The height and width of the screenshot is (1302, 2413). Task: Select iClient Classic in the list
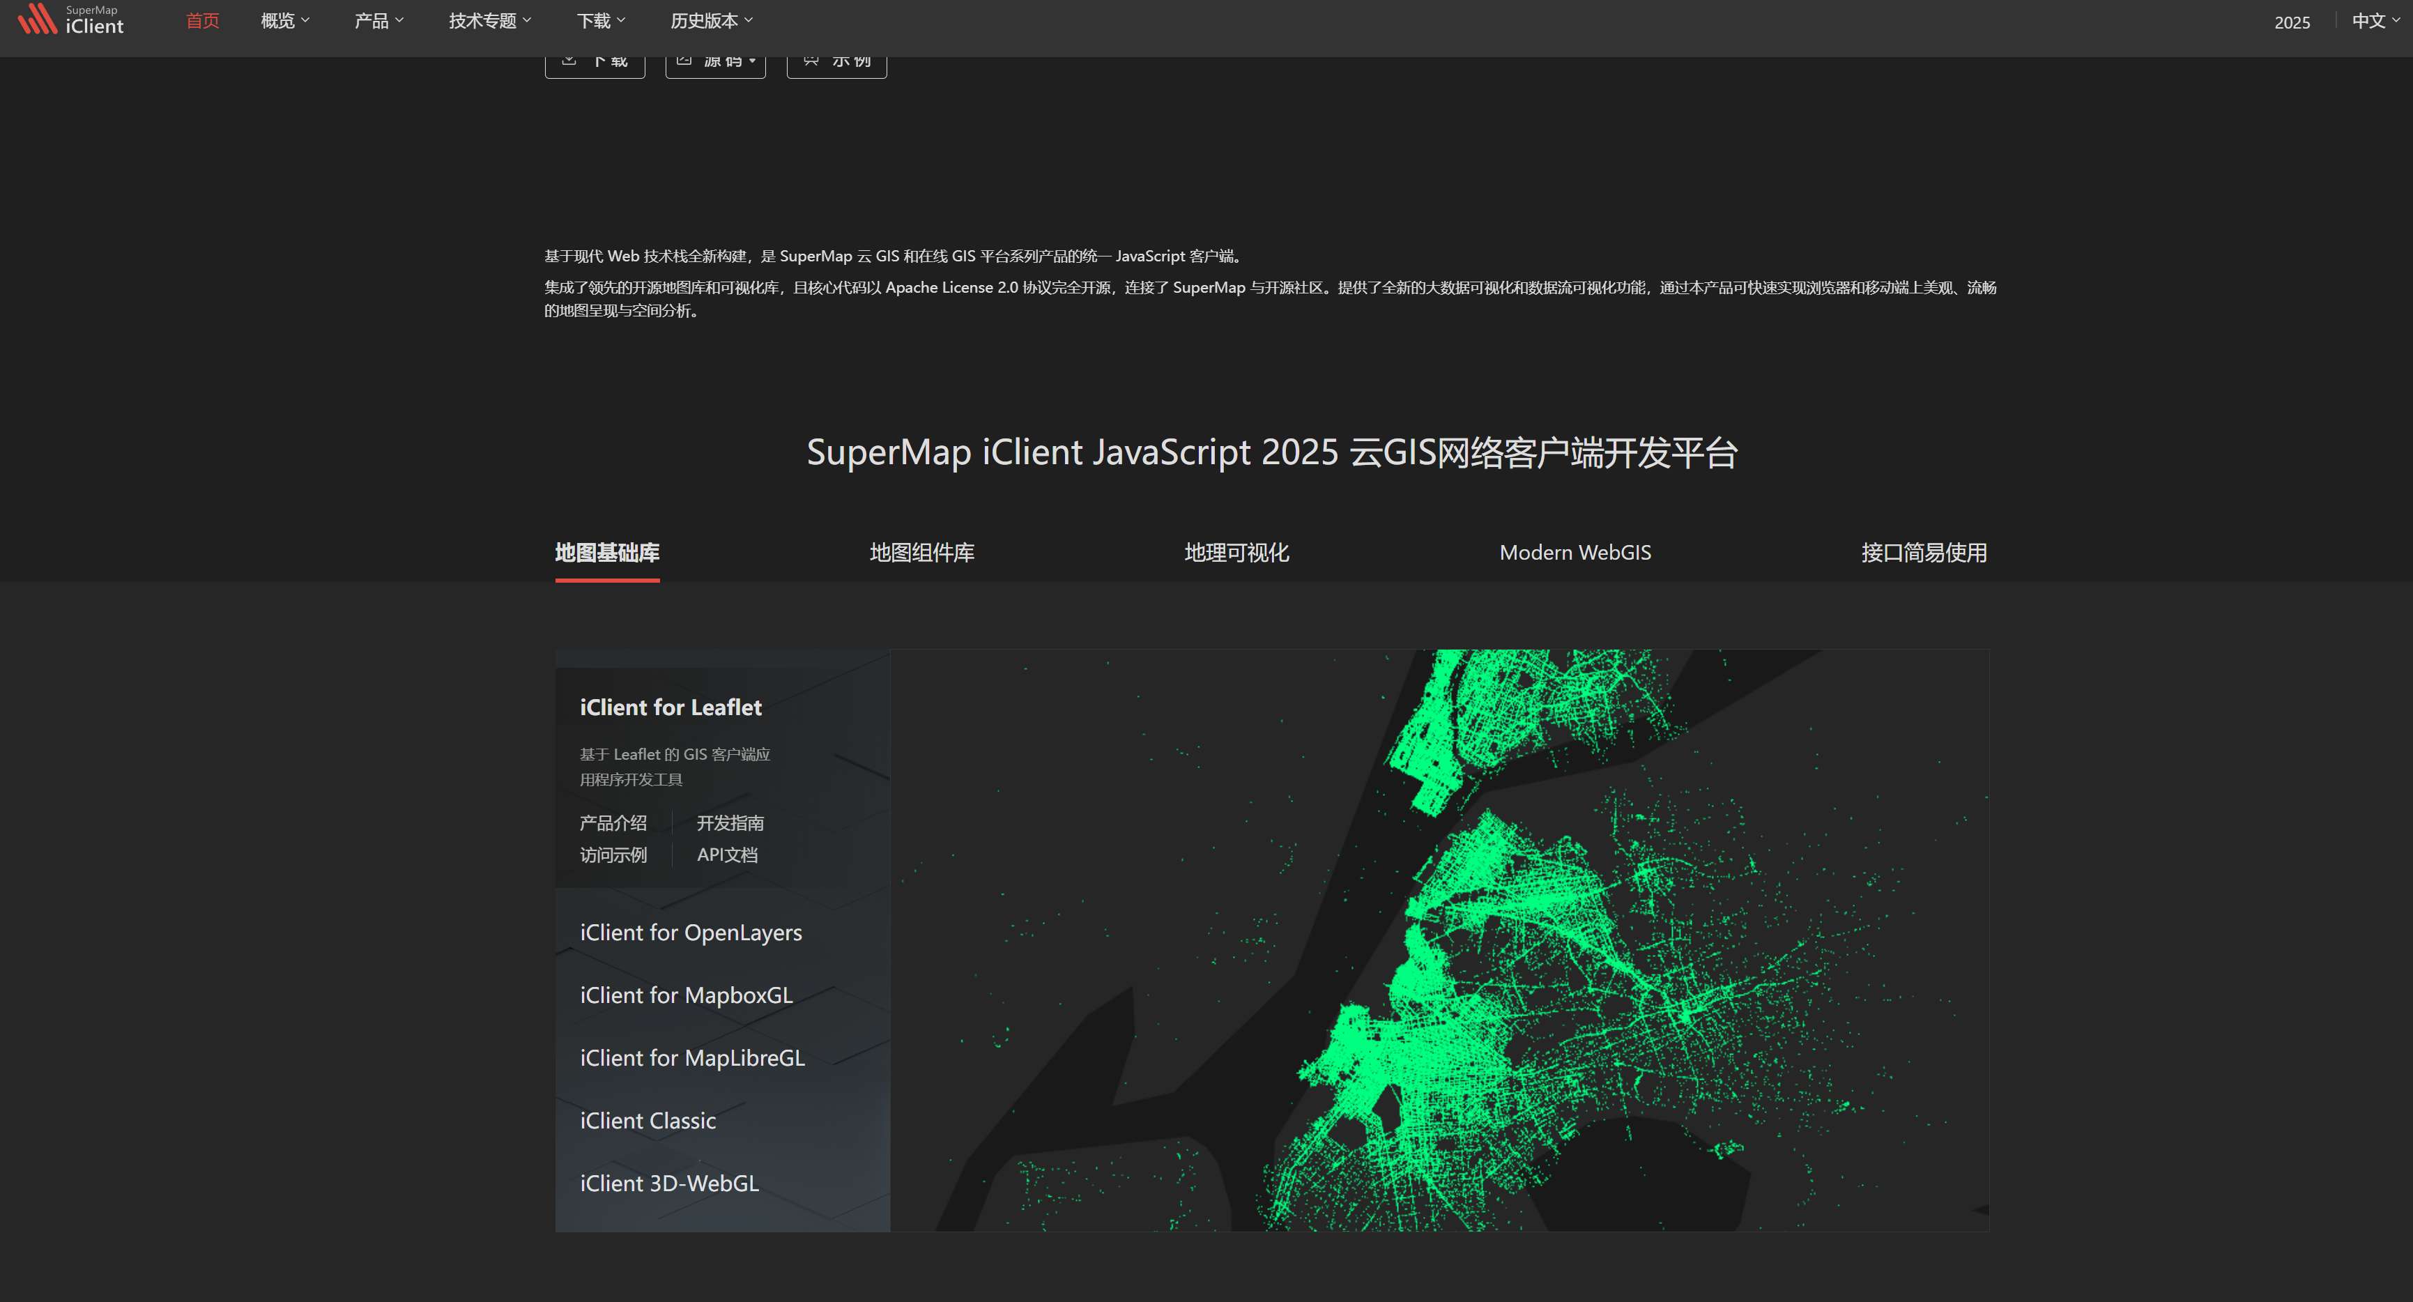[x=648, y=1120]
